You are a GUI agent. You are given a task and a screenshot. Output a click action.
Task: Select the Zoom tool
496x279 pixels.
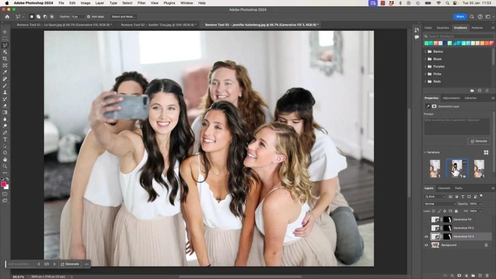[x=5, y=166]
